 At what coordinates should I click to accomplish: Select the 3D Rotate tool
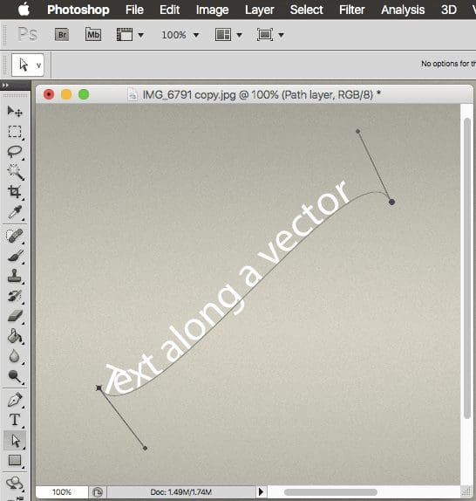pos(15,483)
